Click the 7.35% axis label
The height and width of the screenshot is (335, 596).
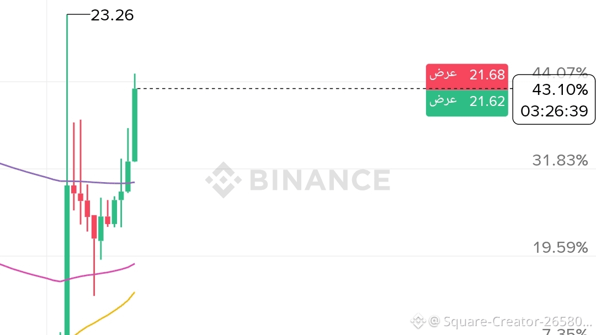click(x=564, y=332)
